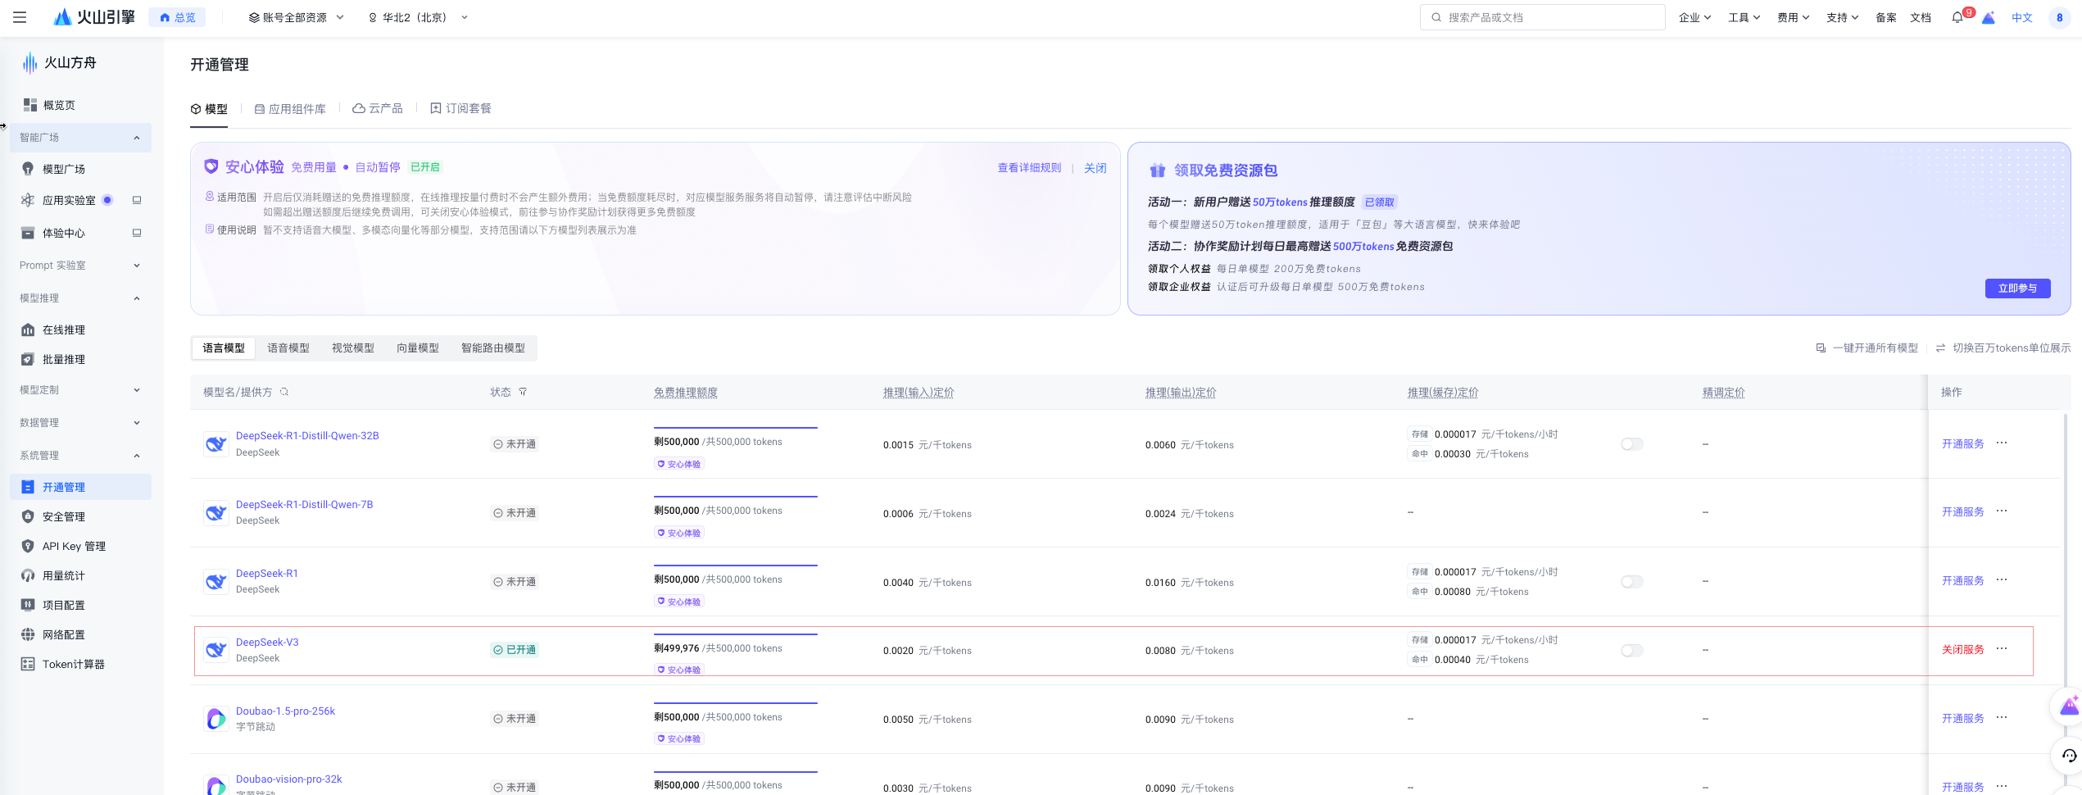The height and width of the screenshot is (795, 2082).
Task: Click the floating assistant icon at right edge
Action: (2069, 706)
